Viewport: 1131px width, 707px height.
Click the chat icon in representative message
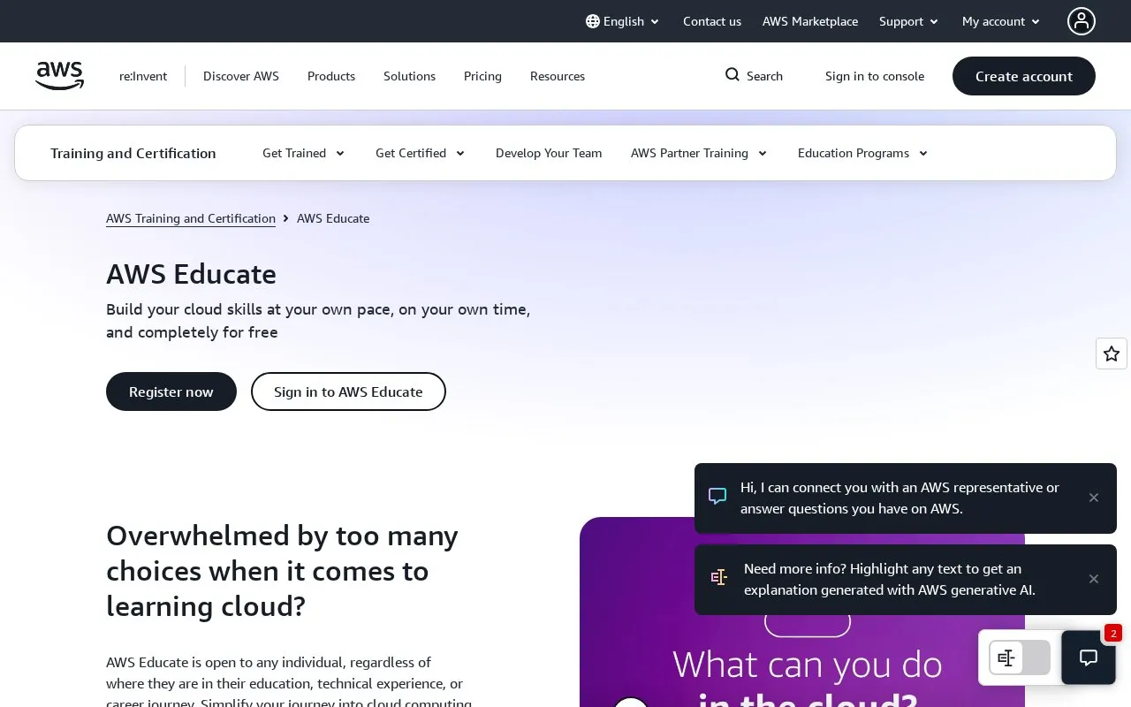[x=717, y=498]
